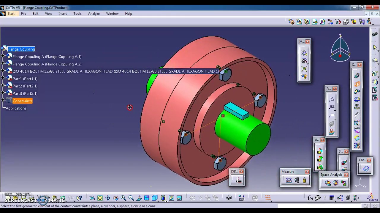Screen dimensions: 380x213
Task: Select the Pan view tool
Action: pos(108,198)
